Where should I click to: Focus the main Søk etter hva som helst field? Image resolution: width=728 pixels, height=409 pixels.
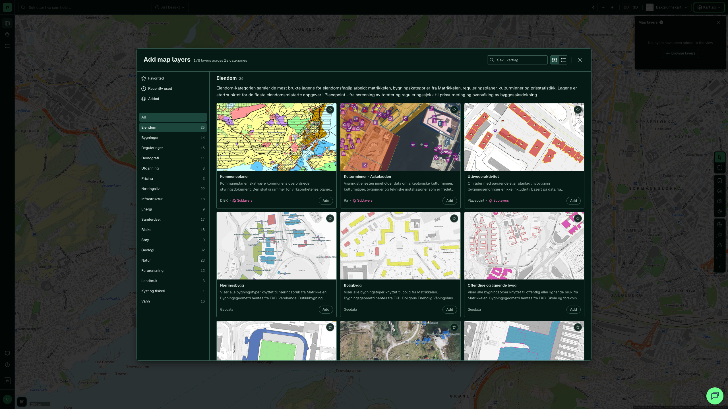(85, 7)
